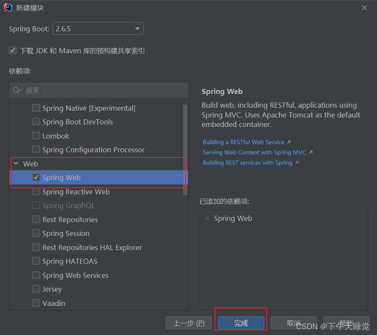377x335 pixels.
Task: Click the Help (帮助) button
Action: pos(346,323)
